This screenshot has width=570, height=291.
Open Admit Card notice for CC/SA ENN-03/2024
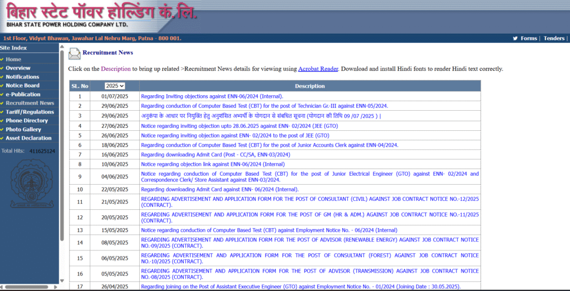tap(215, 155)
